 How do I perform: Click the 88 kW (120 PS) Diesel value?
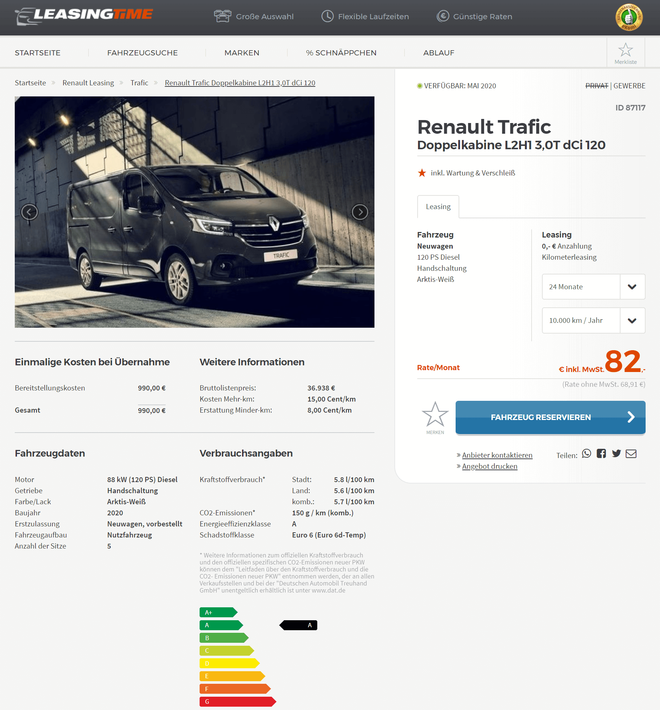tap(142, 479)
